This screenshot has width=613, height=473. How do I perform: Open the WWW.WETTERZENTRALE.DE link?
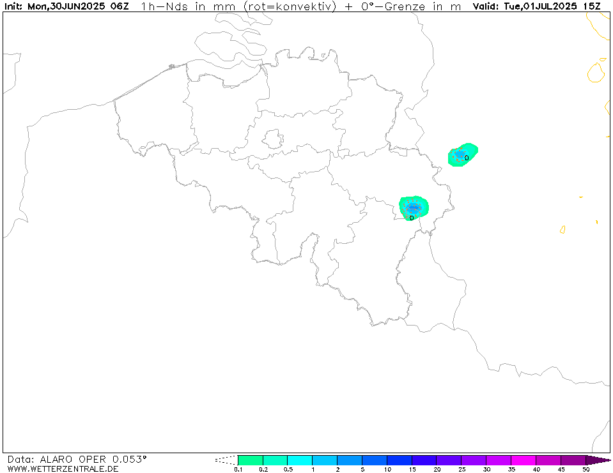click(63, 469)
